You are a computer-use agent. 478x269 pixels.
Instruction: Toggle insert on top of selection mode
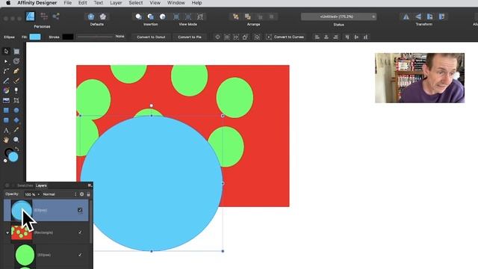point(151,16)
